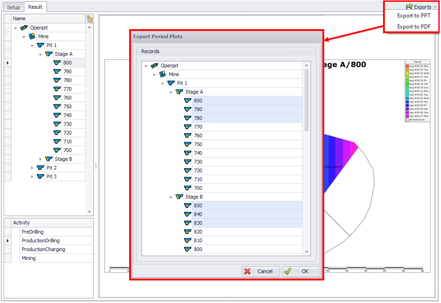Switch to the Setup tab
Viewport: 441px width, 303px height.
point(13,7)
